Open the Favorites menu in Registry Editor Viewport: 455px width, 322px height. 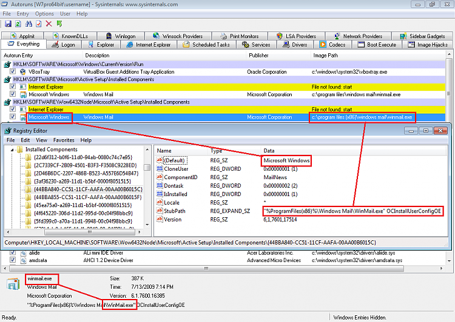(64, 140)
